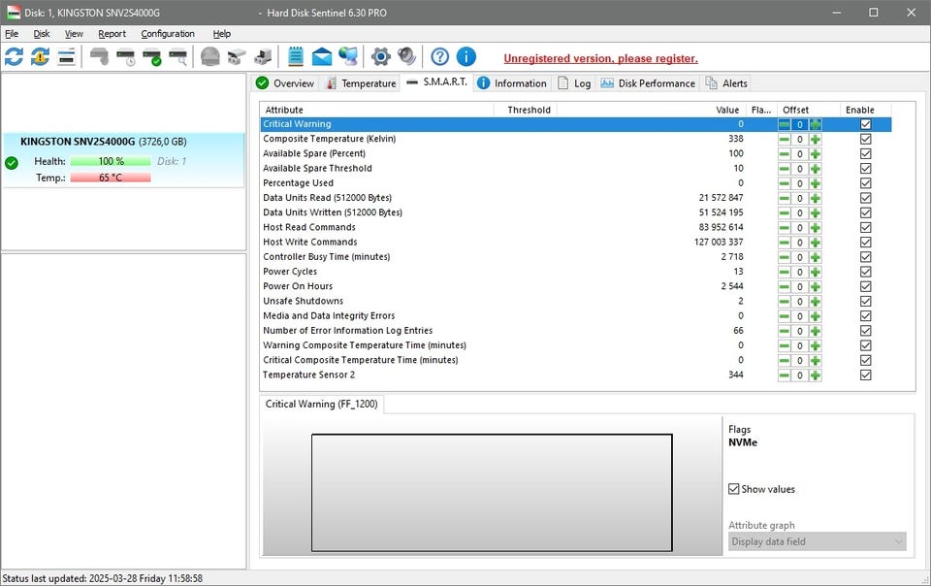Select the Number of Error Information Log Entries row
The image size is (931, 586).
(x=576, y=331)
